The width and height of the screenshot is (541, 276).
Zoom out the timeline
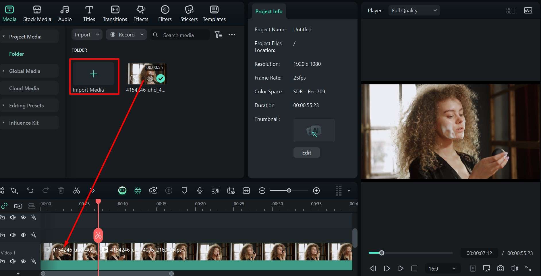[x=262, y=191]
